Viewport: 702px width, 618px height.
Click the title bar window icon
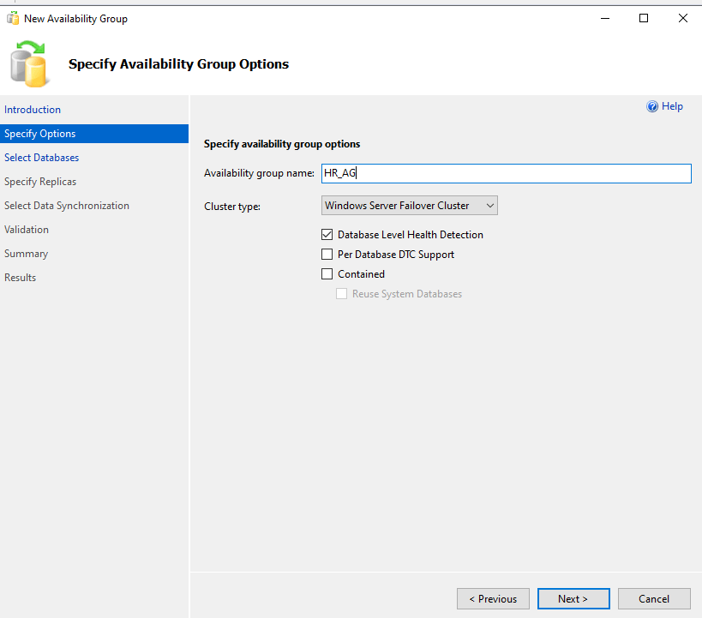click(x=13, y=18)
